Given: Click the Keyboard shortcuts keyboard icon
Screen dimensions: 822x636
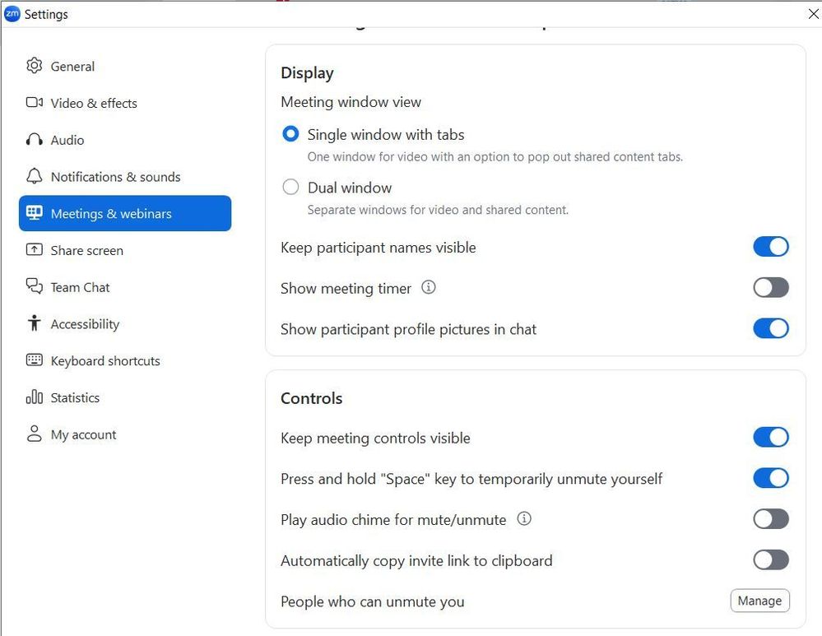Looking at the screenshot, I should (34, 360).
